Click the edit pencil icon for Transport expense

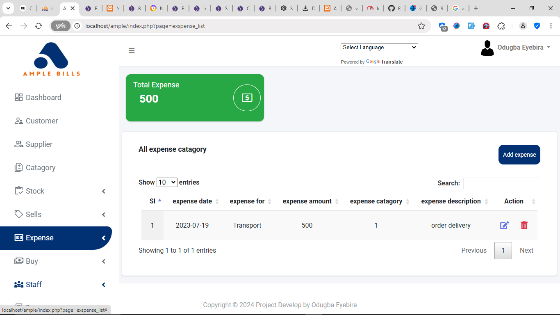(504, 225)
